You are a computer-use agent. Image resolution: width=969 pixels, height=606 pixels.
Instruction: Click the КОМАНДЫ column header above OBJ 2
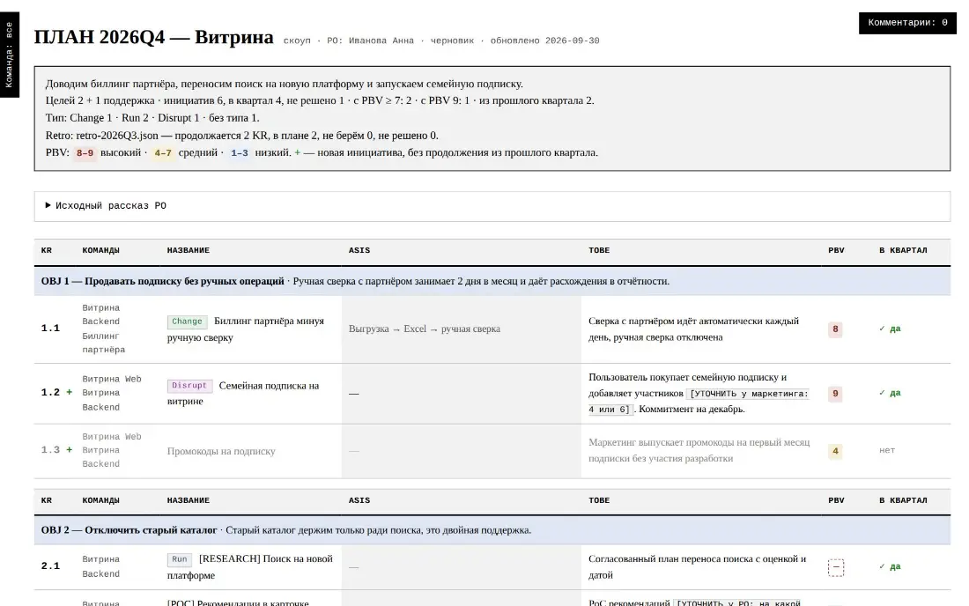tap(100, 501)
